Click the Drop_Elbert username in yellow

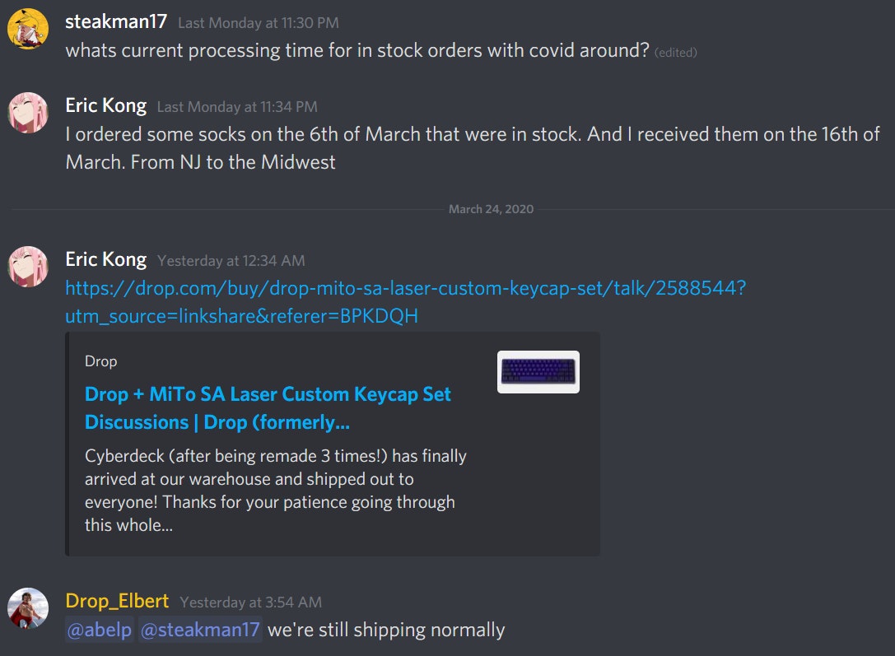point(117,602)
